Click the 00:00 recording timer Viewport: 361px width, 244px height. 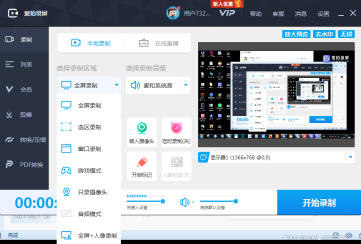36,203
